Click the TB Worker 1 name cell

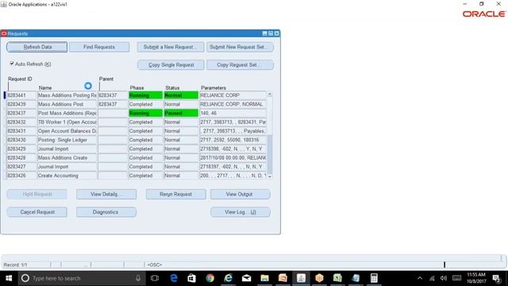pos(67,122)
